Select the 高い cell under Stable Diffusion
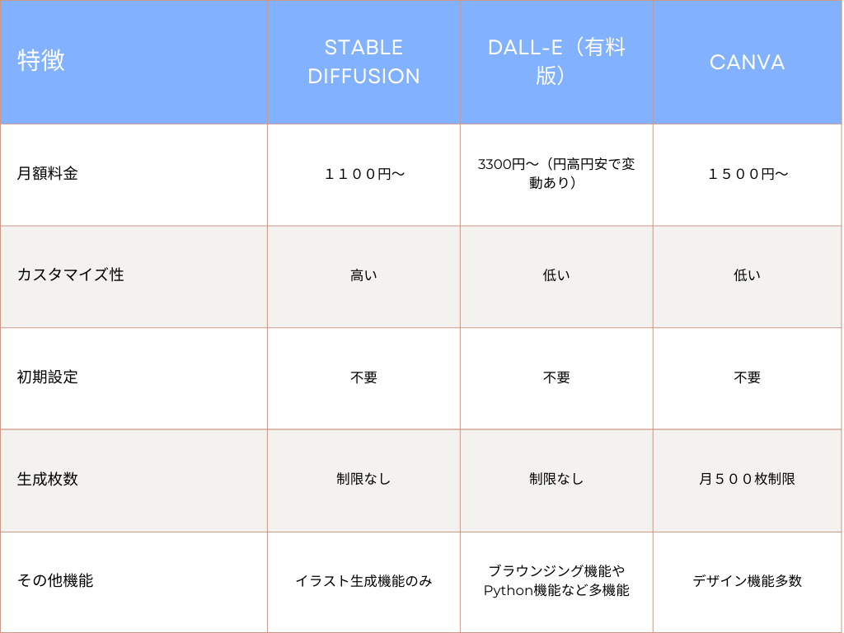 pyautogui.click(x=363, y=275)
